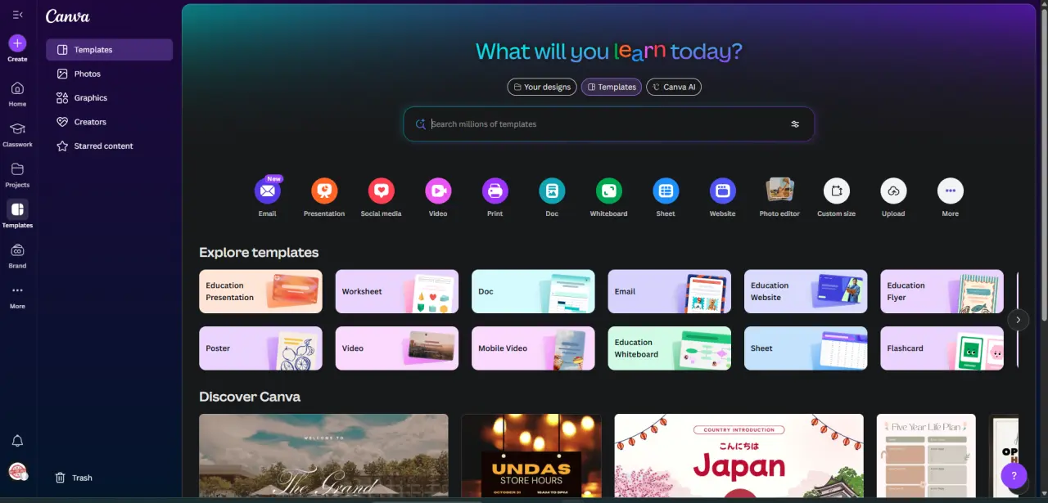Open the Photo editor icon

(779, 191)
